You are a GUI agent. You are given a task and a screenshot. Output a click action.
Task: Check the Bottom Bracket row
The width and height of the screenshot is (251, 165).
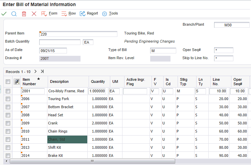click(8, 107)
